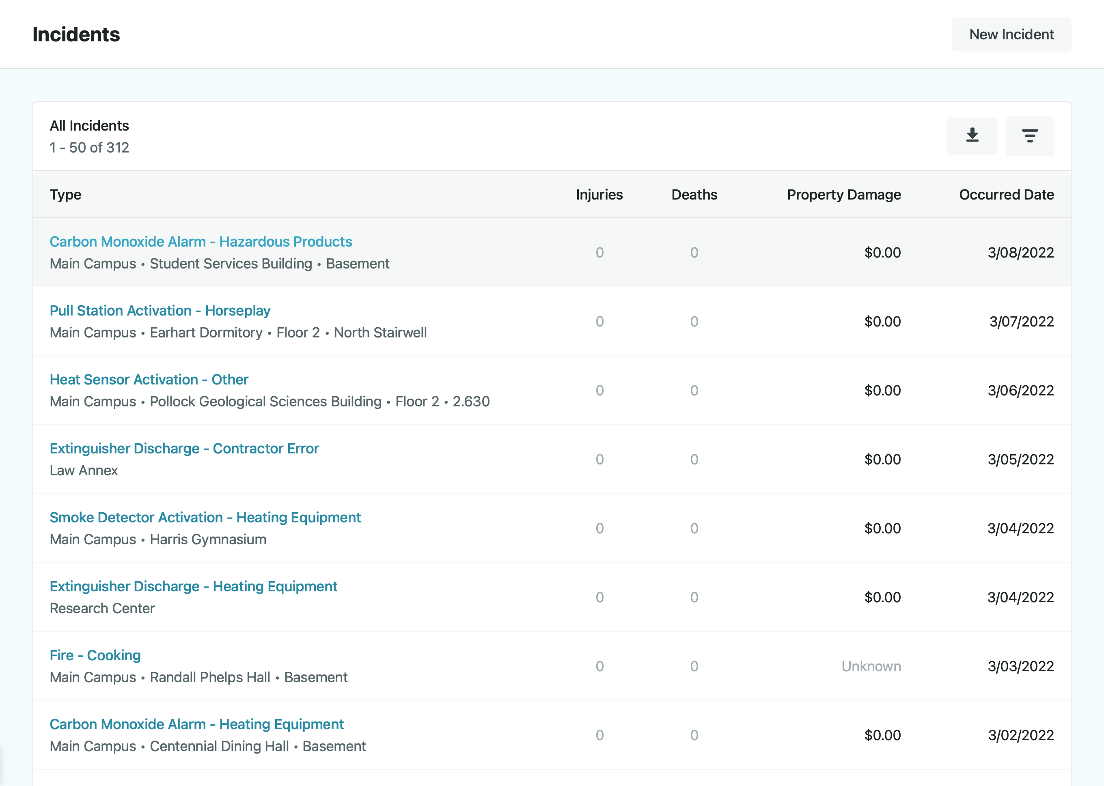Sort incidents by the Type column
Viewport: 1104px width, 786px height.
(65, 195)
